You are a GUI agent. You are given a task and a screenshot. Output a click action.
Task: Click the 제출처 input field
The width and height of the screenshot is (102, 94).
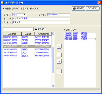(41, 22)
